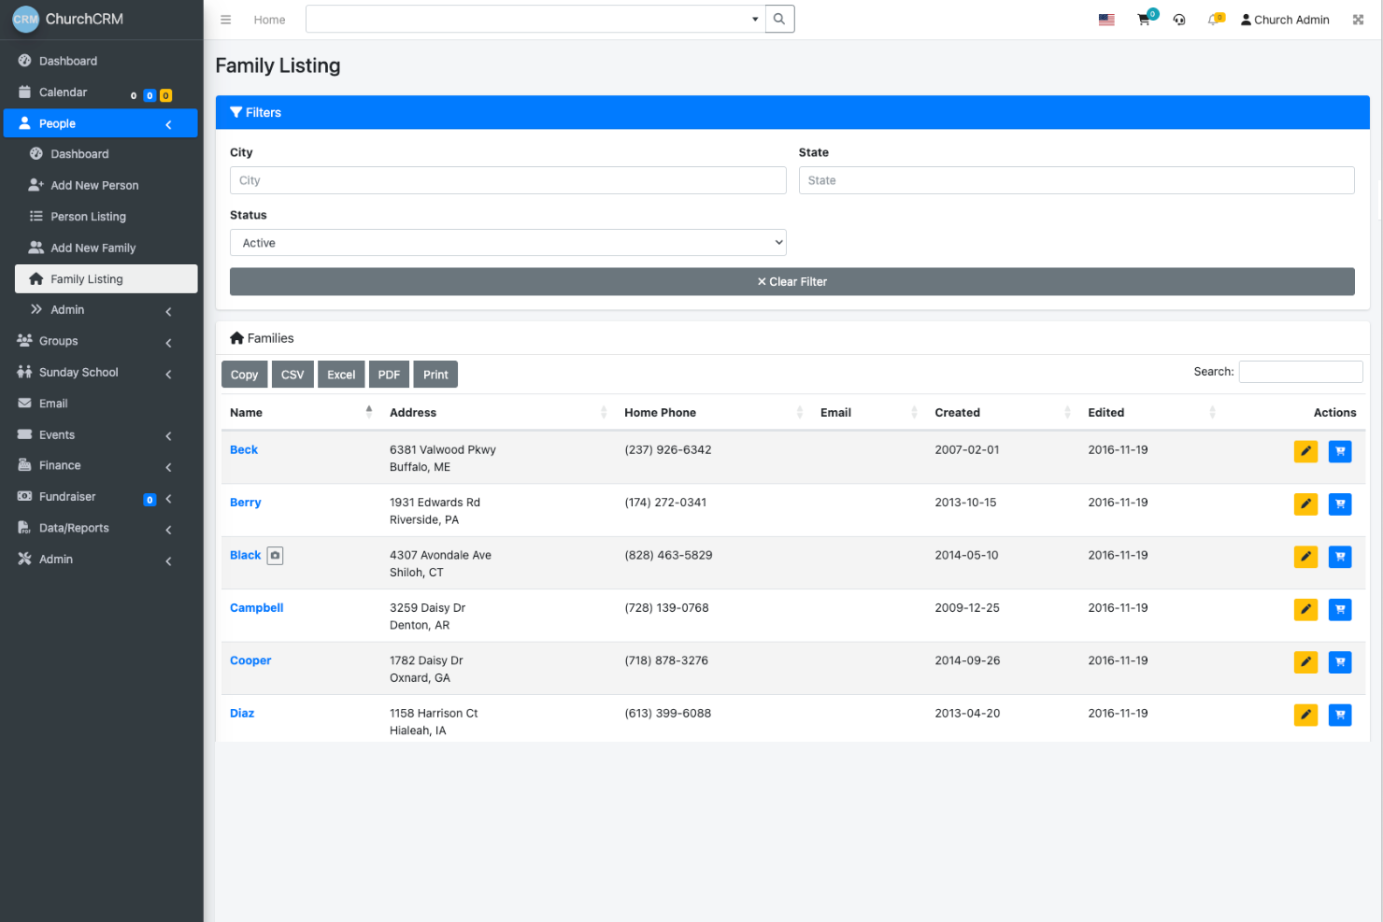The image size is (1383, 922).
Task: Toggle the sidebar hamburger icon
Action: pos(225,19)
